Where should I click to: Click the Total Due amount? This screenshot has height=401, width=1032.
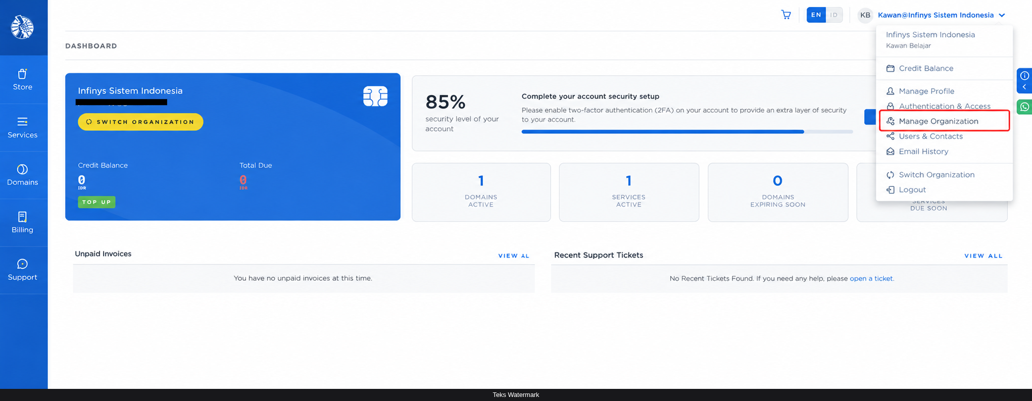click(243, 180)
